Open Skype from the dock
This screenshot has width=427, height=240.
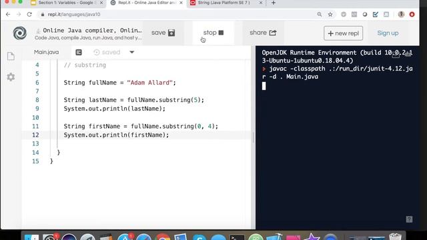pos(199,237)
